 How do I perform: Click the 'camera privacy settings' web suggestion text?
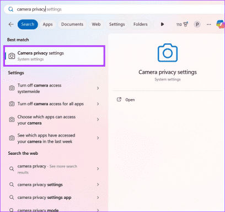pyautogui.click(x=40, y=184)
